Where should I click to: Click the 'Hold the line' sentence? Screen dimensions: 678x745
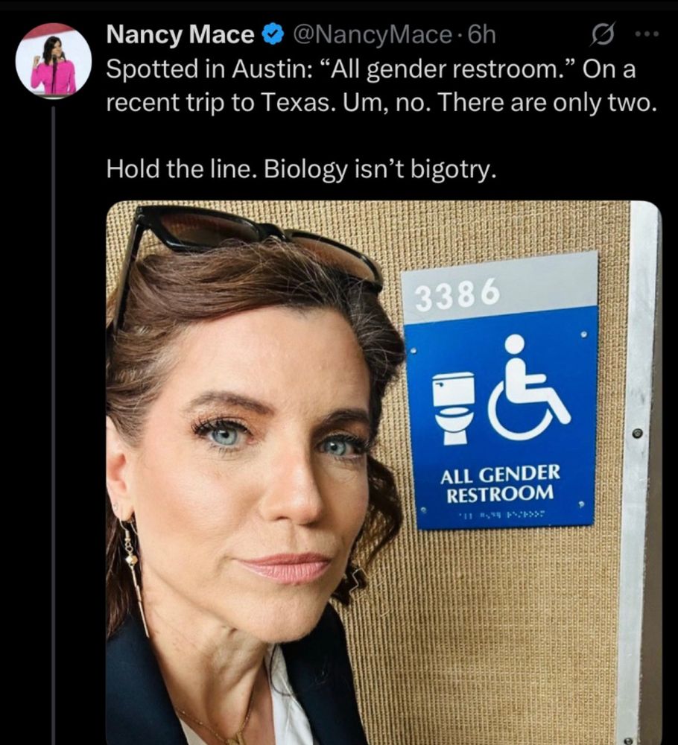[301, 169]
